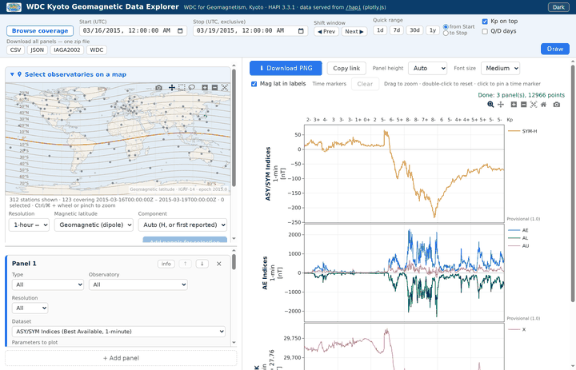Set quick range to 1y
This screenshot has width=576, height=370.
tap(432, 30)
